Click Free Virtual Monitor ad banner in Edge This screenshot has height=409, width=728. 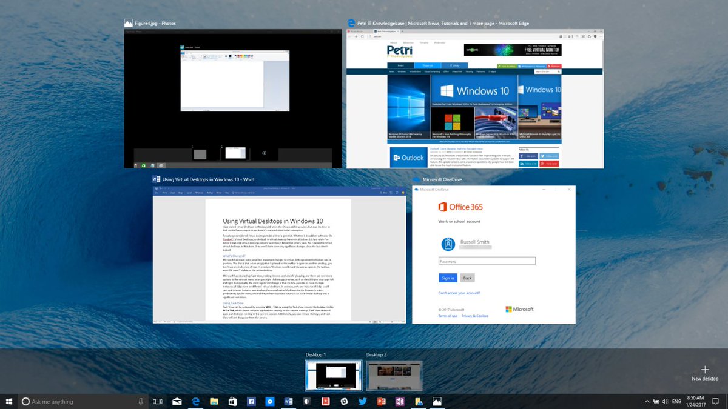pyautogui.click(x=513, y=50)
